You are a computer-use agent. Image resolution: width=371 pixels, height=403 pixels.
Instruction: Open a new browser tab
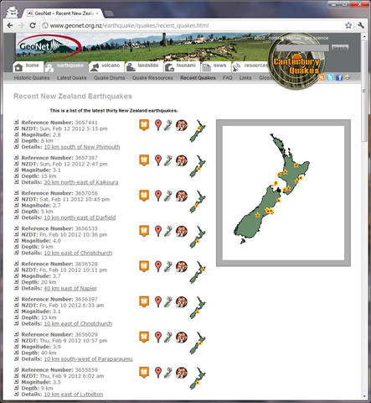coord(109,13)
